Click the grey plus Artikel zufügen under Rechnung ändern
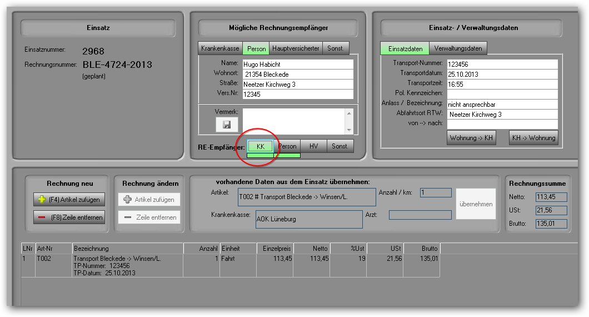Screen dimensions: 589x317 click(x=149, y=200)
